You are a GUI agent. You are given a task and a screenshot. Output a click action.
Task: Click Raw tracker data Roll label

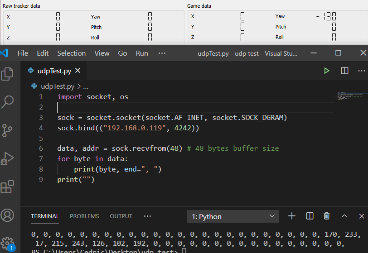pos(95,38)
